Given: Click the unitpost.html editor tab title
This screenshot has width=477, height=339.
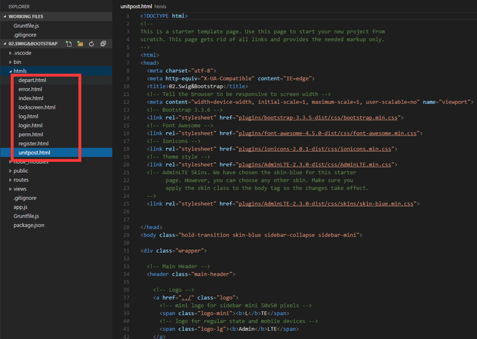Looking at the screenshot, I should [136, 6].
